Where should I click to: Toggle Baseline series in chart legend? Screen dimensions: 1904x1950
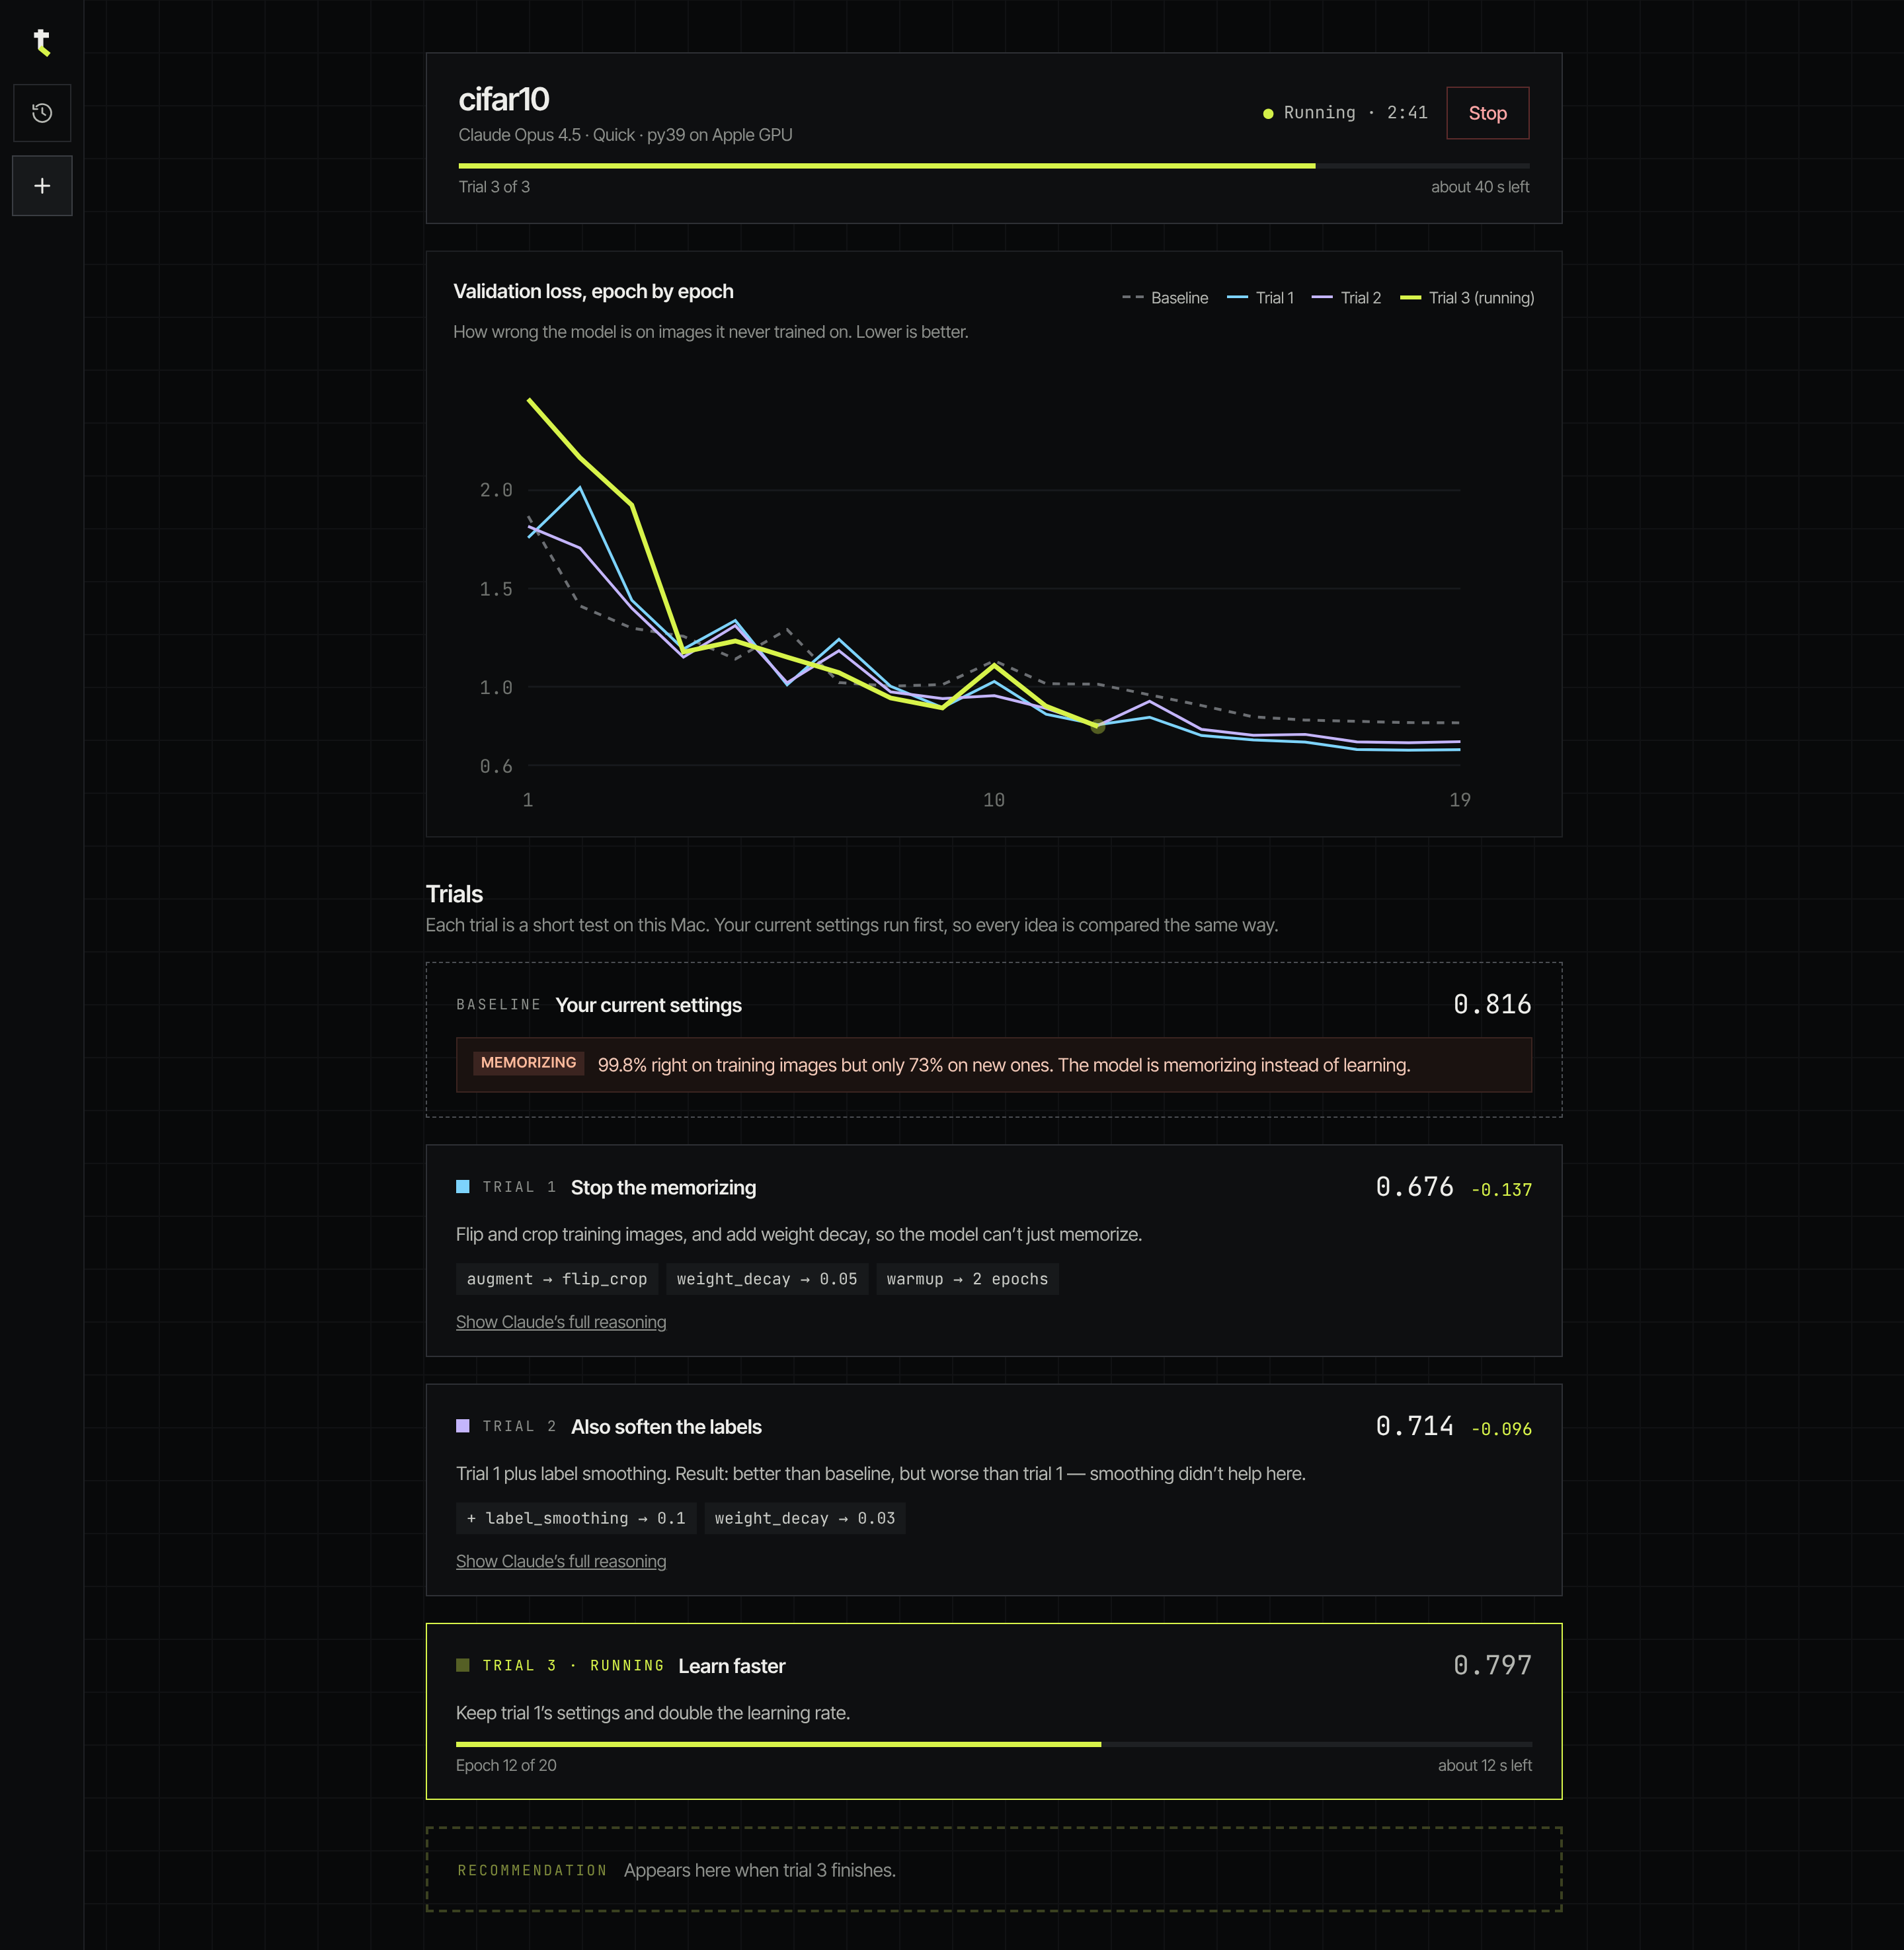point(1165,298)
